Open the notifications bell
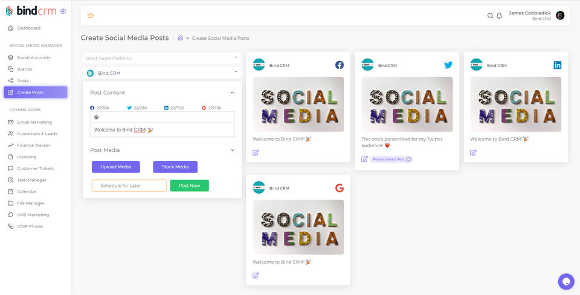The width and height of the screenshot is (580, 295). click(499, 16)
